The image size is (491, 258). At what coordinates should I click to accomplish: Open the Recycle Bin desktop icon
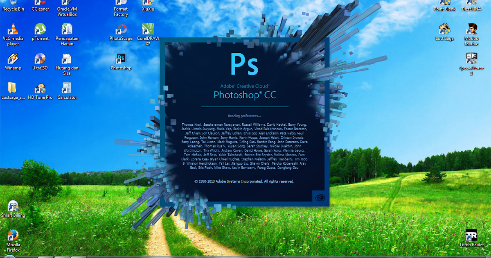pos(13,6)
